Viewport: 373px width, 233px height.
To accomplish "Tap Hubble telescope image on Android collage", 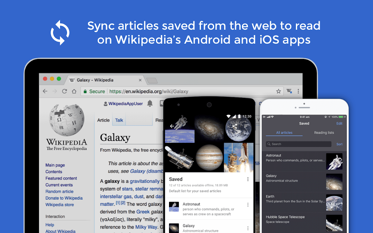I will click(180, 157).
